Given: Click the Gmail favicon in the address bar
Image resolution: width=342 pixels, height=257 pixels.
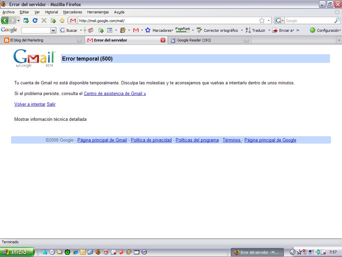Looking at the screenshot, I should pos(73,20).
